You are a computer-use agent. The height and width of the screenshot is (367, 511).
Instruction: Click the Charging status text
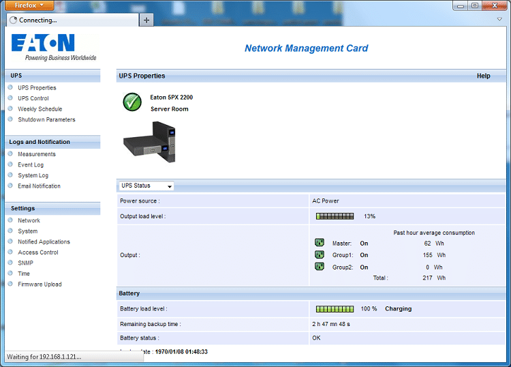click(x=399, y=308)
